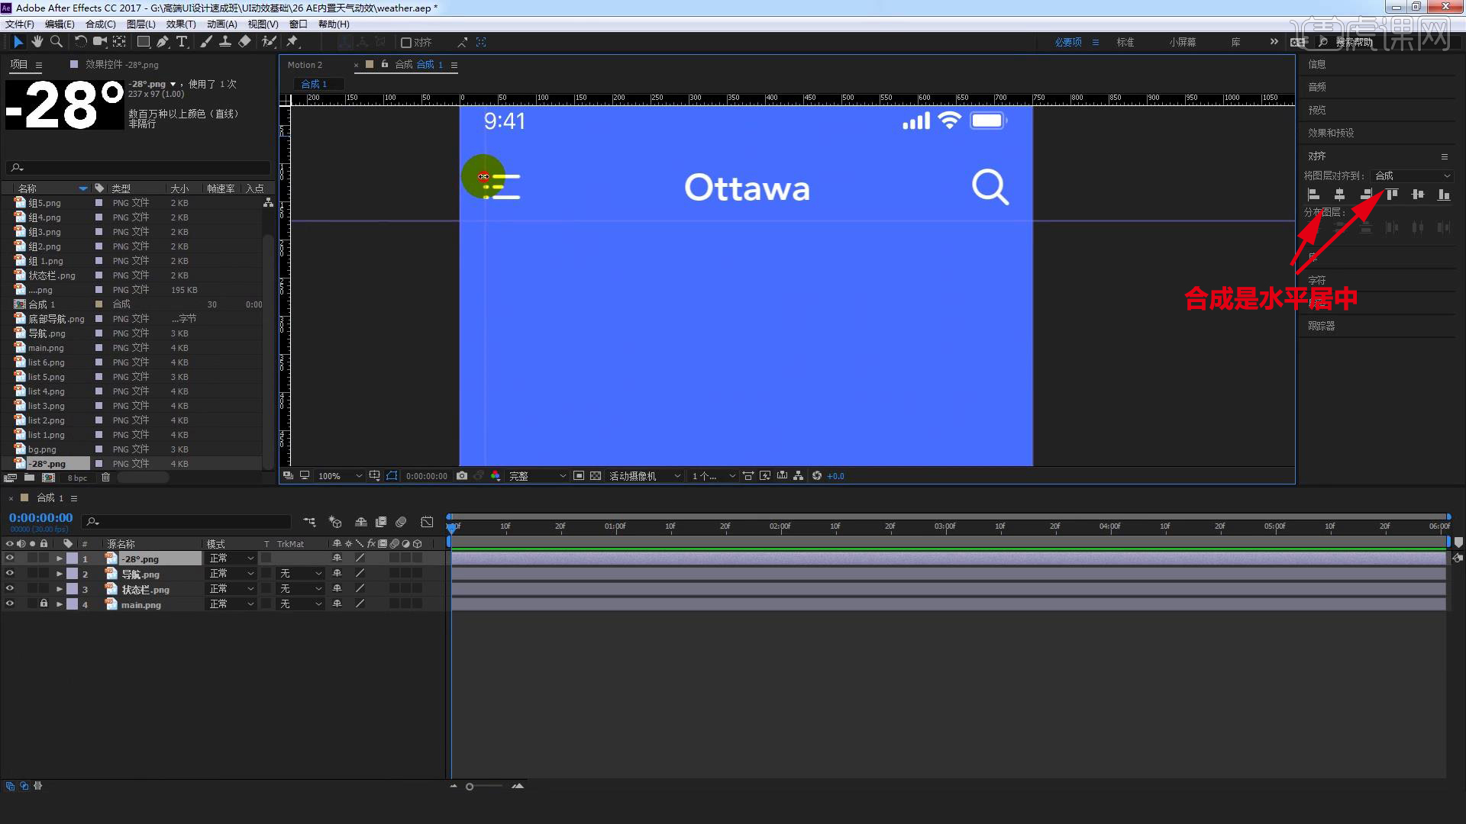Enable the 对齐 snapping checkbox

pos(406,43)
